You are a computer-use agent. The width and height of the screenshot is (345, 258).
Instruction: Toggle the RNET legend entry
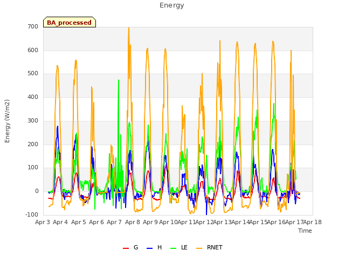pyautogui.click(x=209, y=247)
